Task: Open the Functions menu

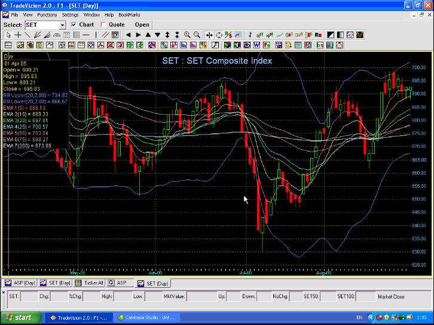Action: click(x=47, y=15)
